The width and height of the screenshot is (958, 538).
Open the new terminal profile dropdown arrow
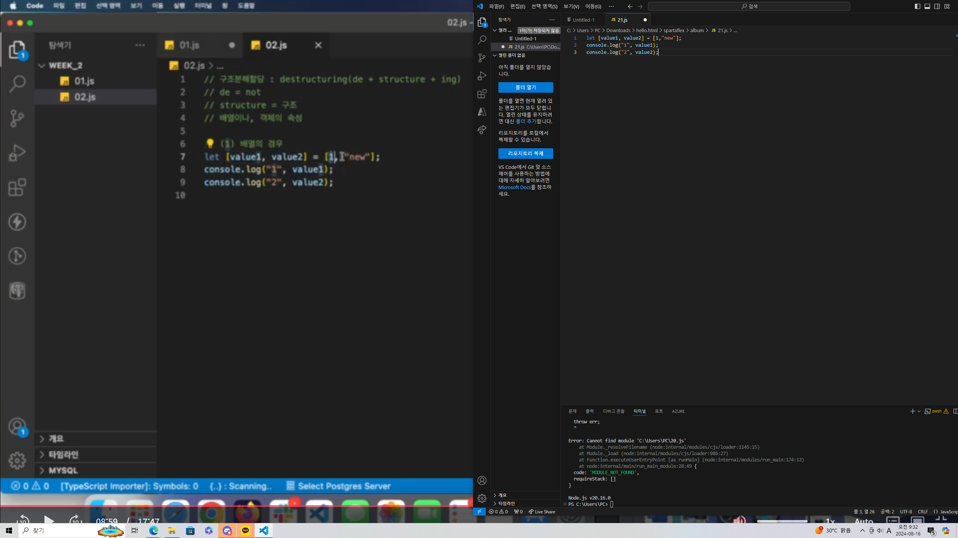919,411
